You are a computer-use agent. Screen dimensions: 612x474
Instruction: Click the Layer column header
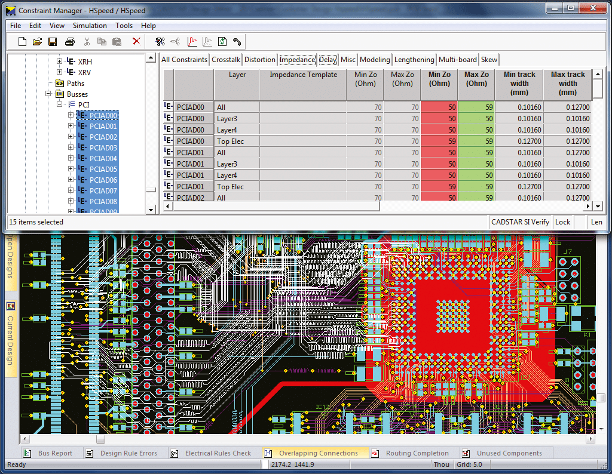pos(237,85)
